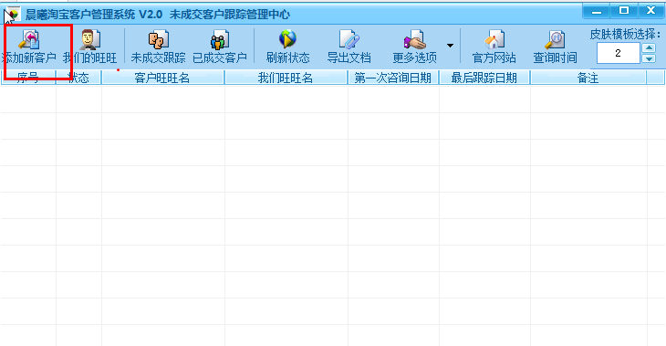Decrease the skin template number
Image resolution: width=666 pixels, height=346 pixels.
(x=649, y=58)
